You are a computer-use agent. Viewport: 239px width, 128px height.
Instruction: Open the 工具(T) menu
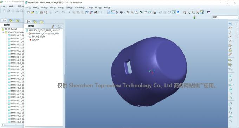click(x=90, y=8)
